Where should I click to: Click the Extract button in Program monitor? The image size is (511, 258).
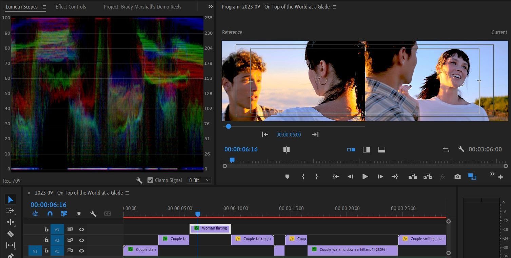tap(428, 177)
